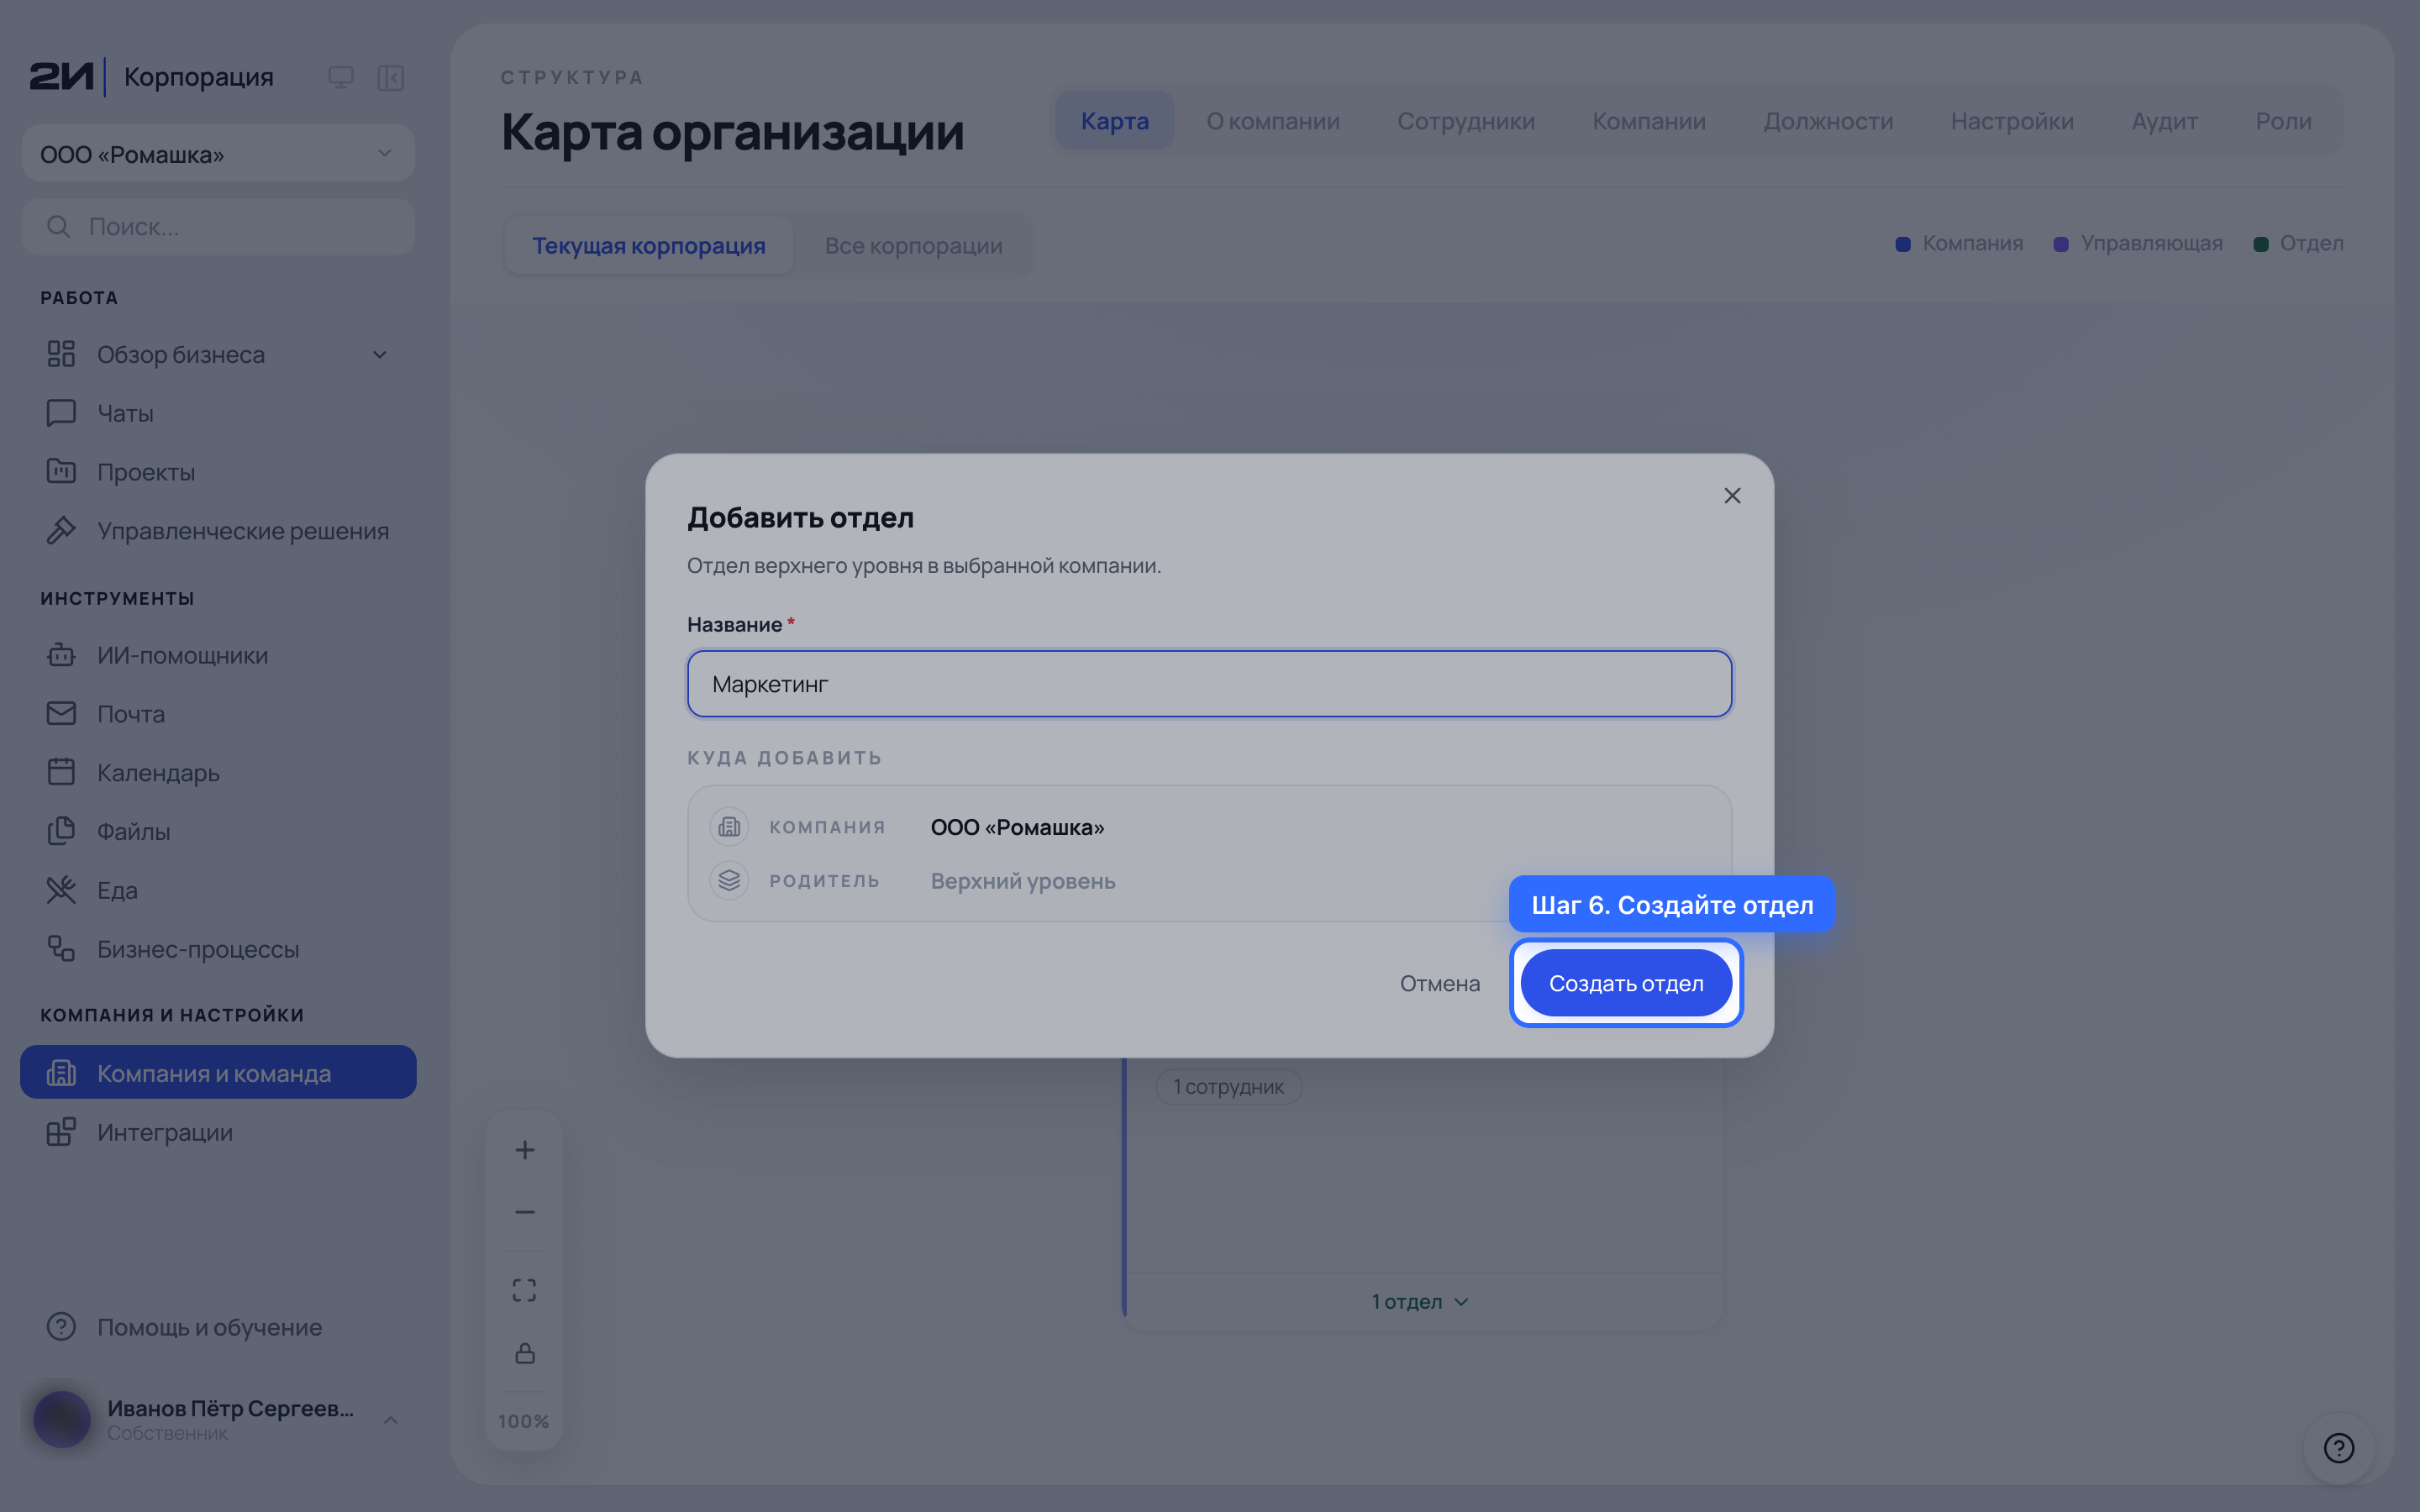Toggle the map lock icon

pos(525,1354)
